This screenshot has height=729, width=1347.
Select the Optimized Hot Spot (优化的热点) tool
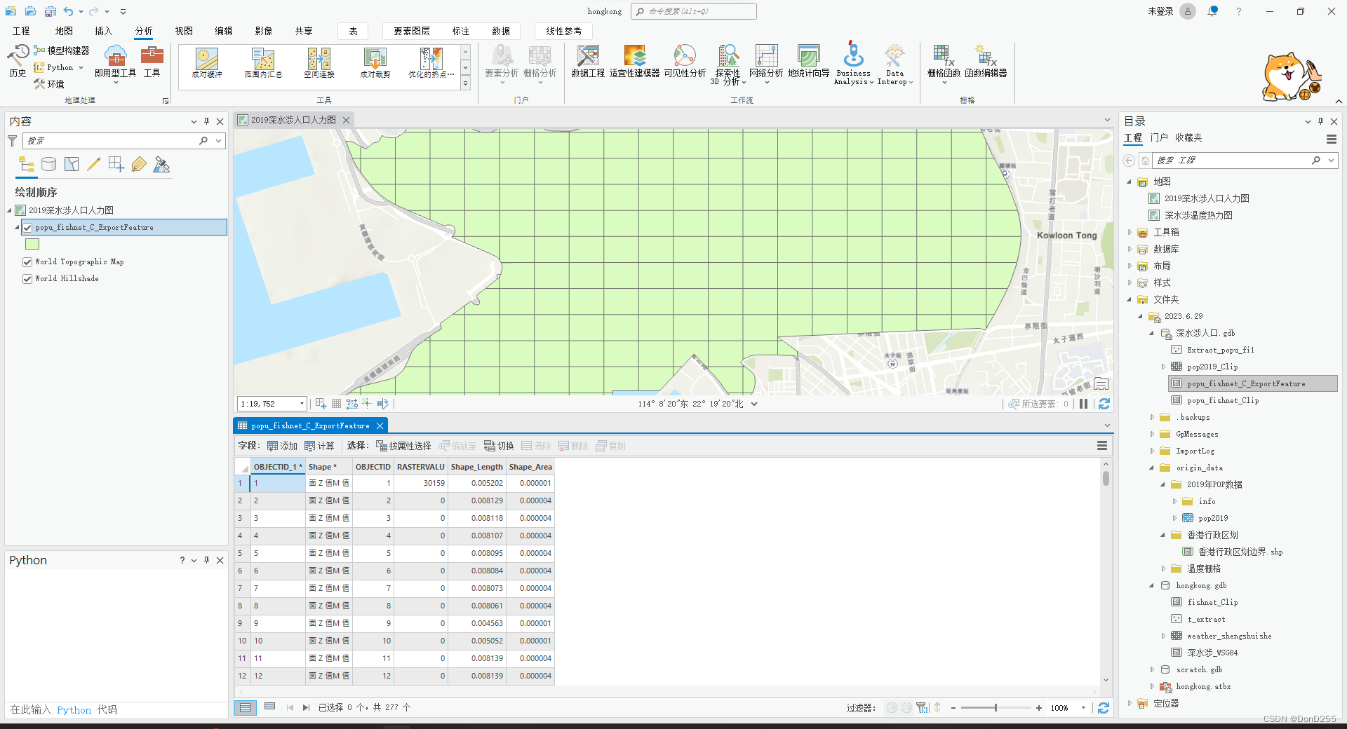coord(431,63)
